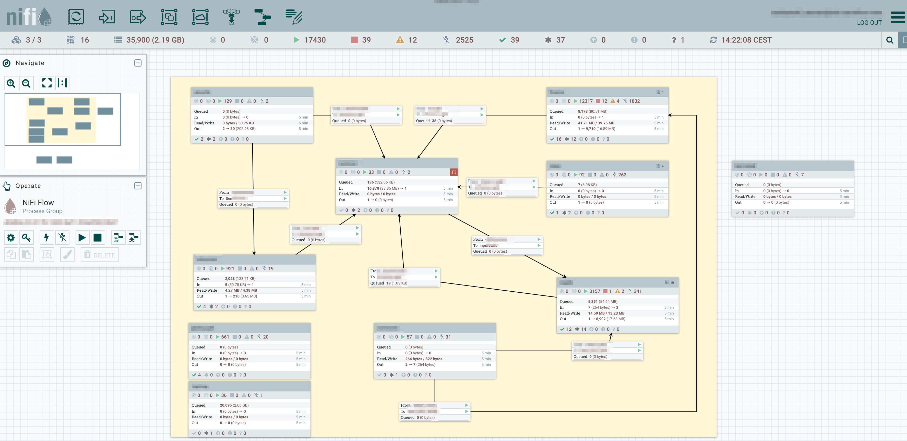This screenshot has width=907, height=441.
Task: Click the locally modified count 37
Action: tap(555, 40)
